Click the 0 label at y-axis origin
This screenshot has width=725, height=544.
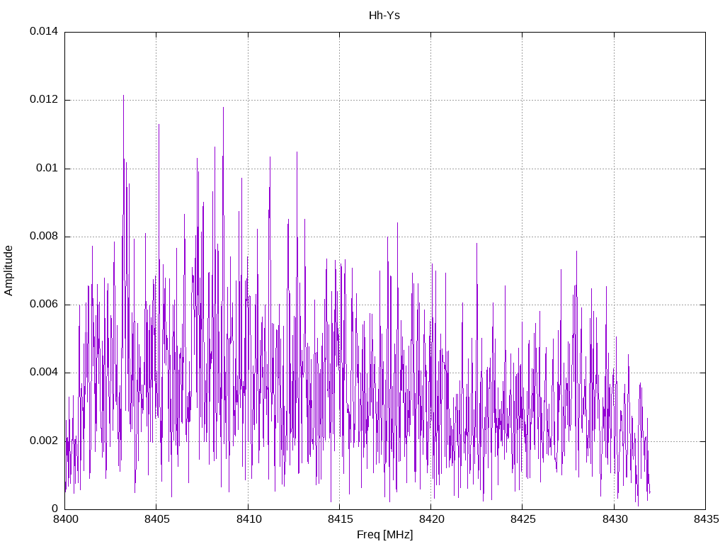coord(55,509)
